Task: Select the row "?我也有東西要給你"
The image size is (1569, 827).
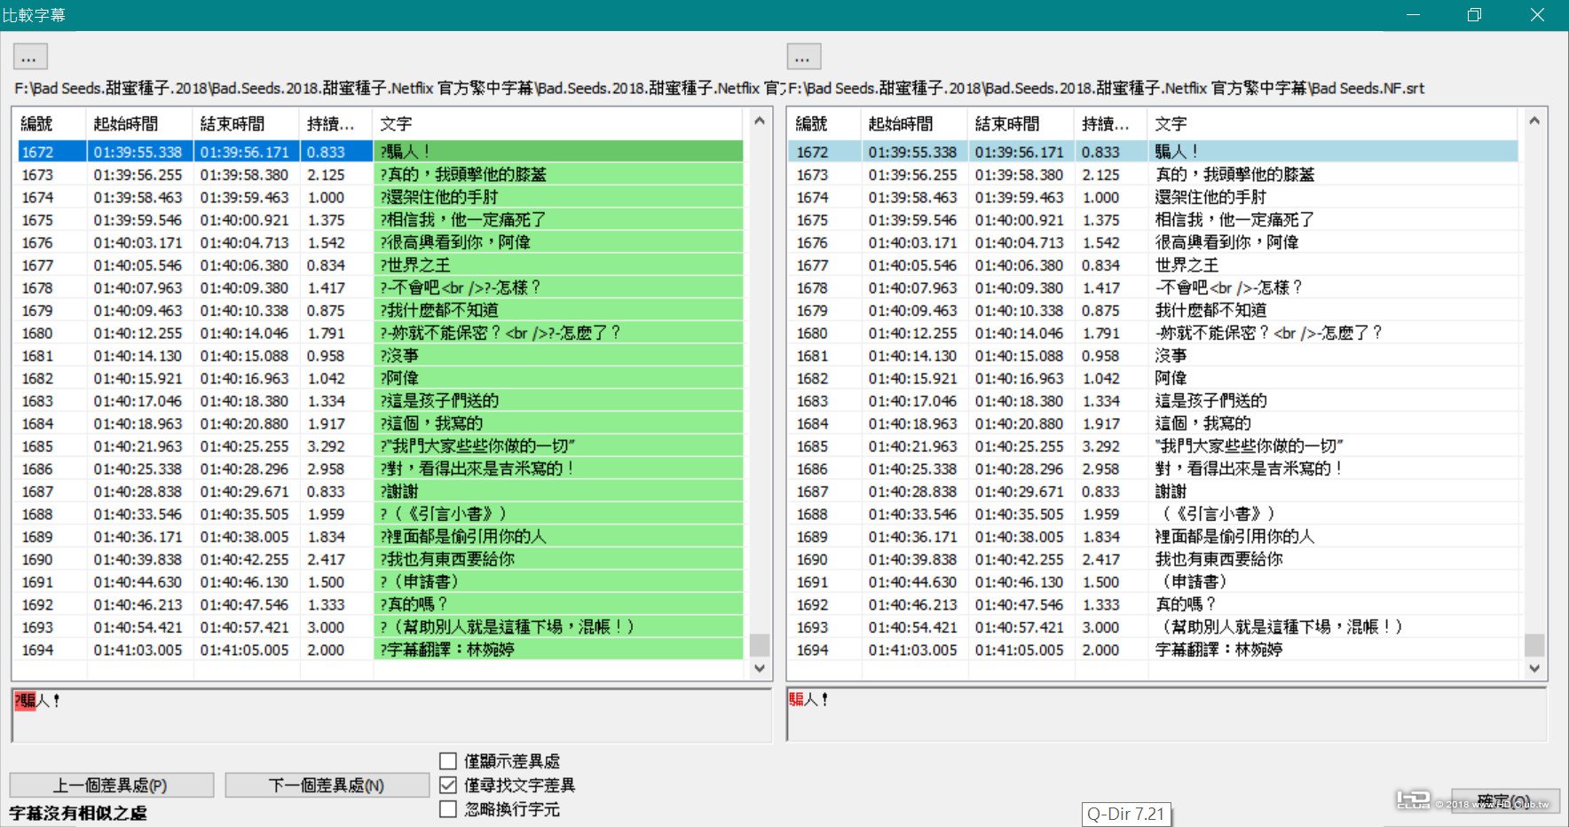Action: 380,559
